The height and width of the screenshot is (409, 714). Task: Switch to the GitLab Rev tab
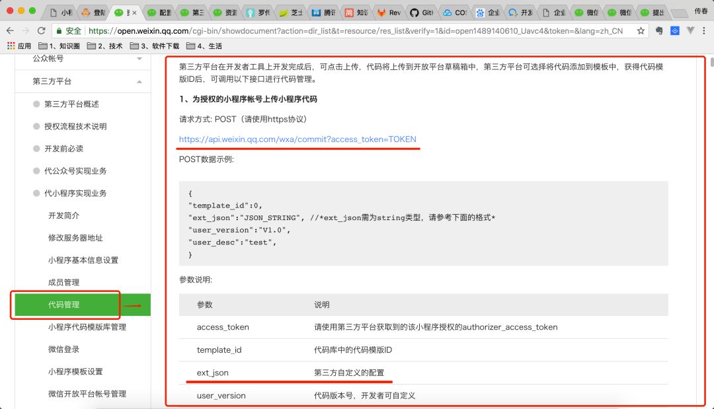click(x=389, y=13)
